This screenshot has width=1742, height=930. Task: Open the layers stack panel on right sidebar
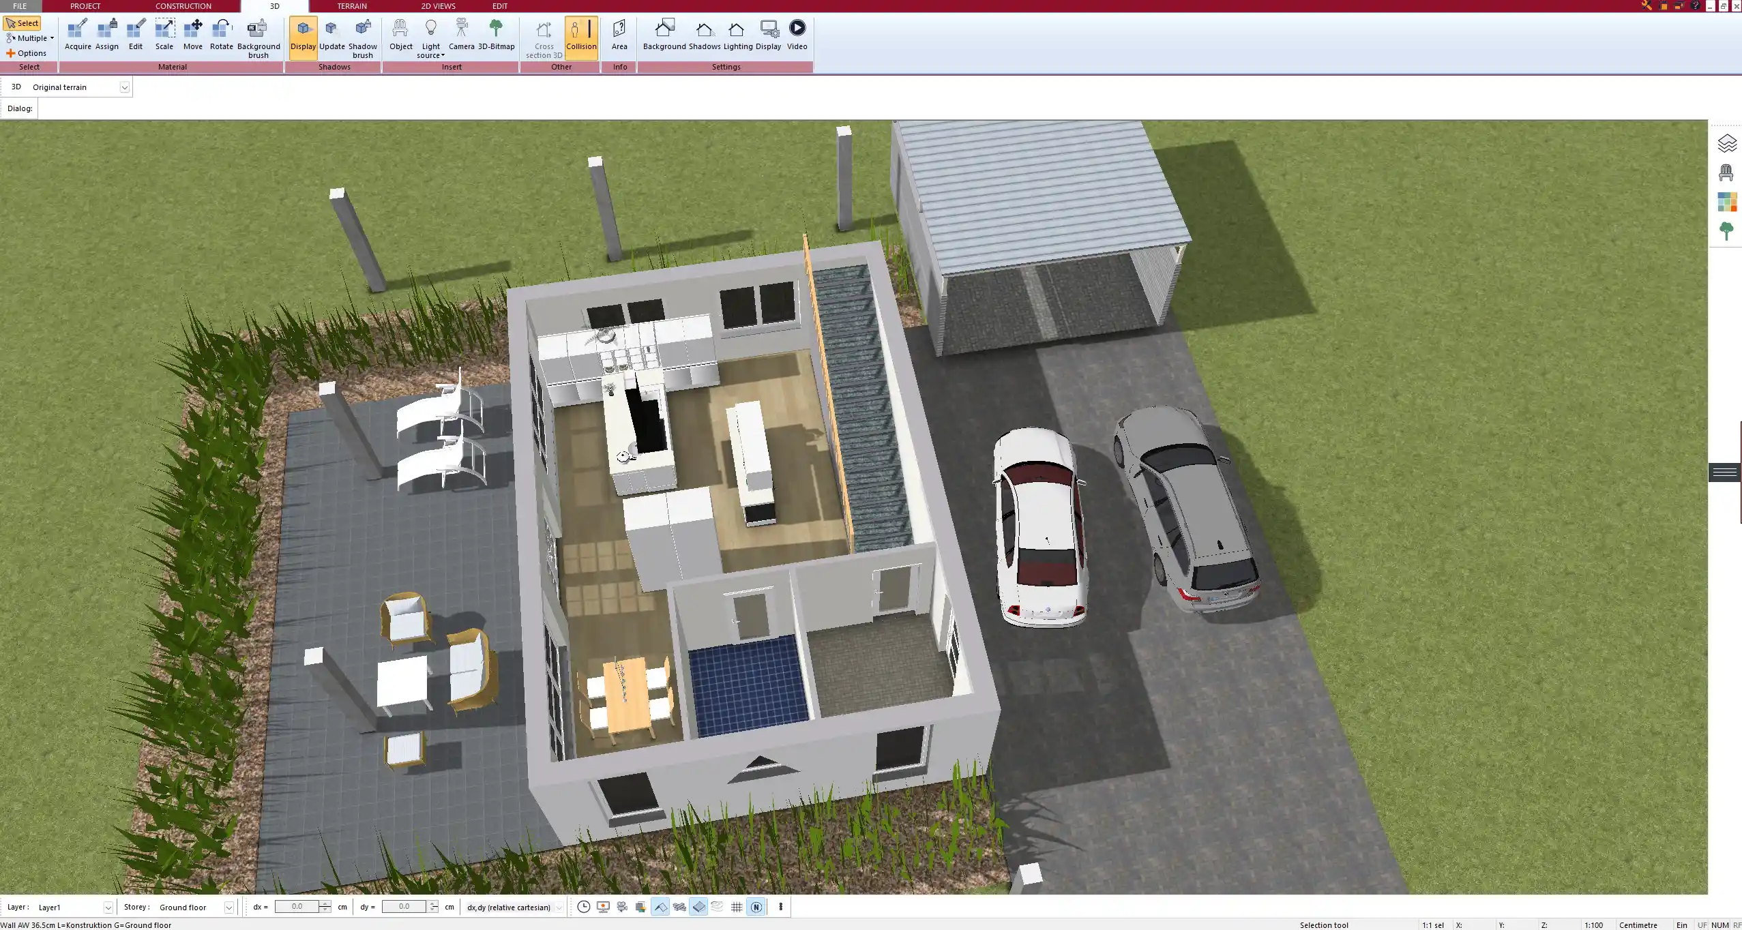pos(1726,144)
